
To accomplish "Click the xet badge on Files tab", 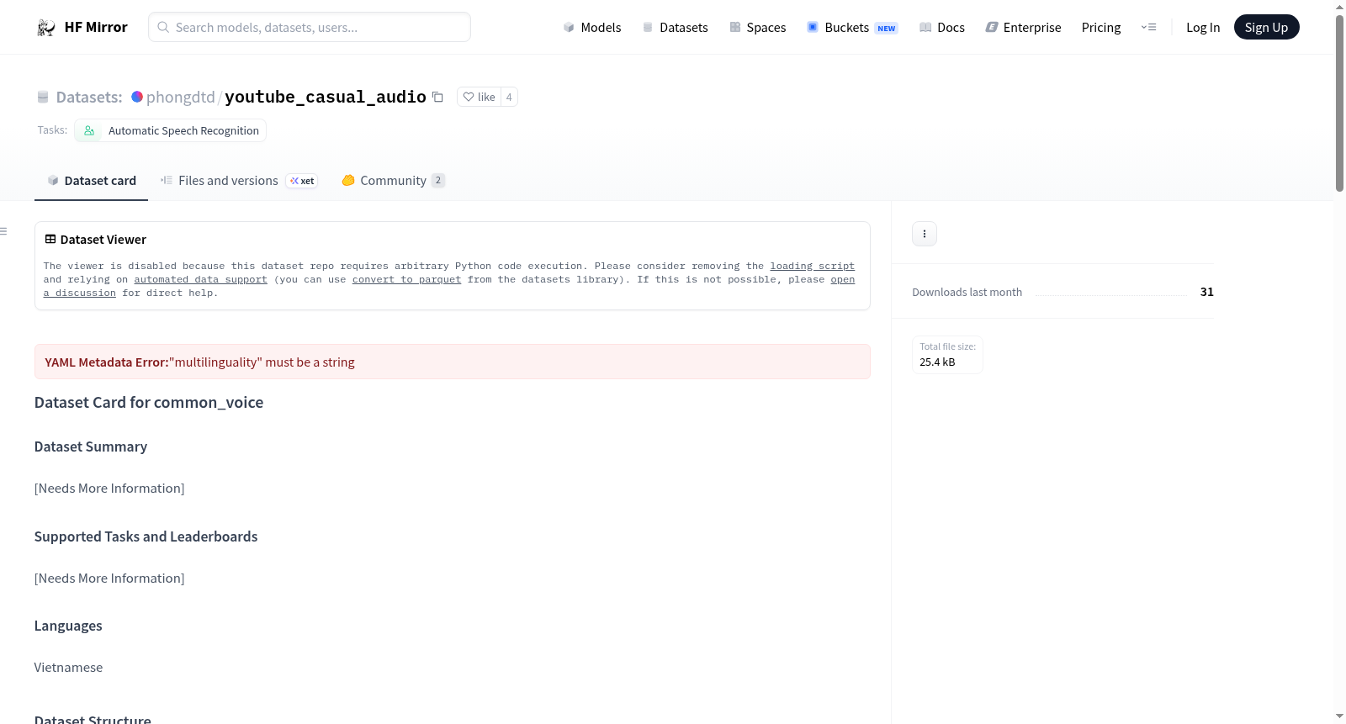I will coord(302,181).
